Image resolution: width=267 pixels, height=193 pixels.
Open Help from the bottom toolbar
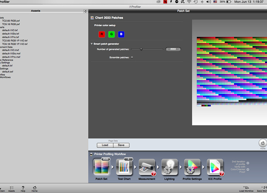click(23, 189)
